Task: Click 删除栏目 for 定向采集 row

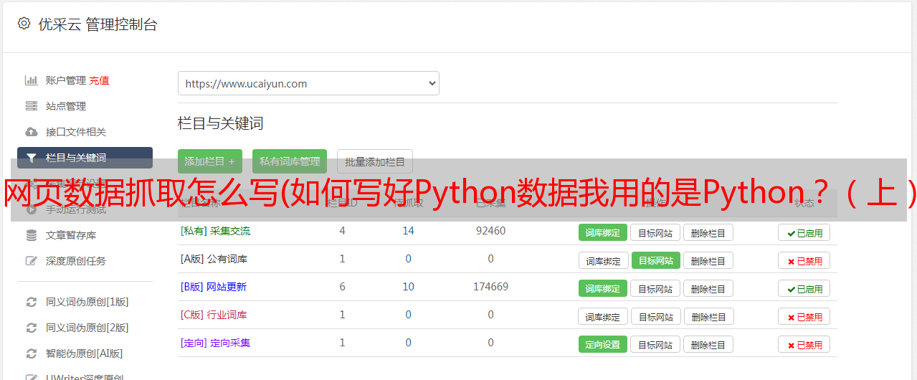Action: point(708,344)
